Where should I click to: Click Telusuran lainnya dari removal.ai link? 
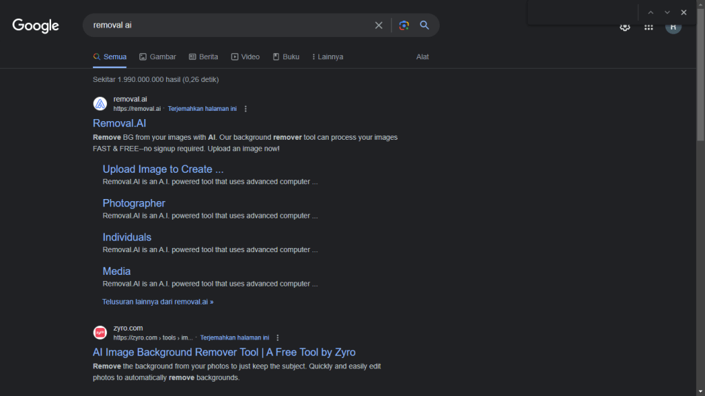click(158, 302)
